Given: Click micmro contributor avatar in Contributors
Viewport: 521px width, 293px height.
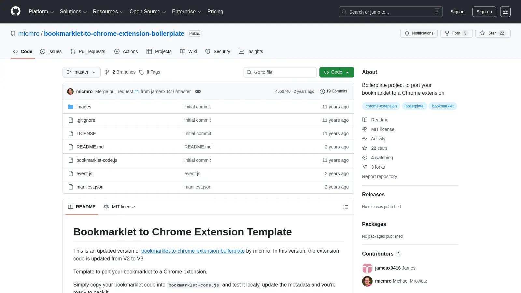Looking at the screenshot, I should (367, 281).
